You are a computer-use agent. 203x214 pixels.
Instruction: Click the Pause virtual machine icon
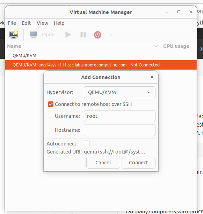pos(83,35)
